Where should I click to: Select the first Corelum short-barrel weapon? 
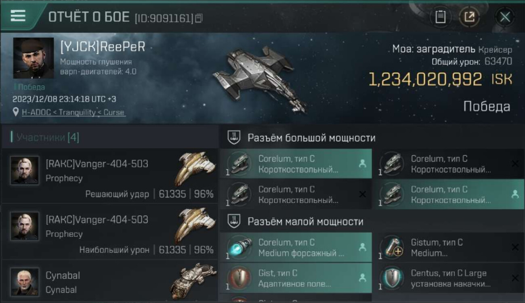296,164
